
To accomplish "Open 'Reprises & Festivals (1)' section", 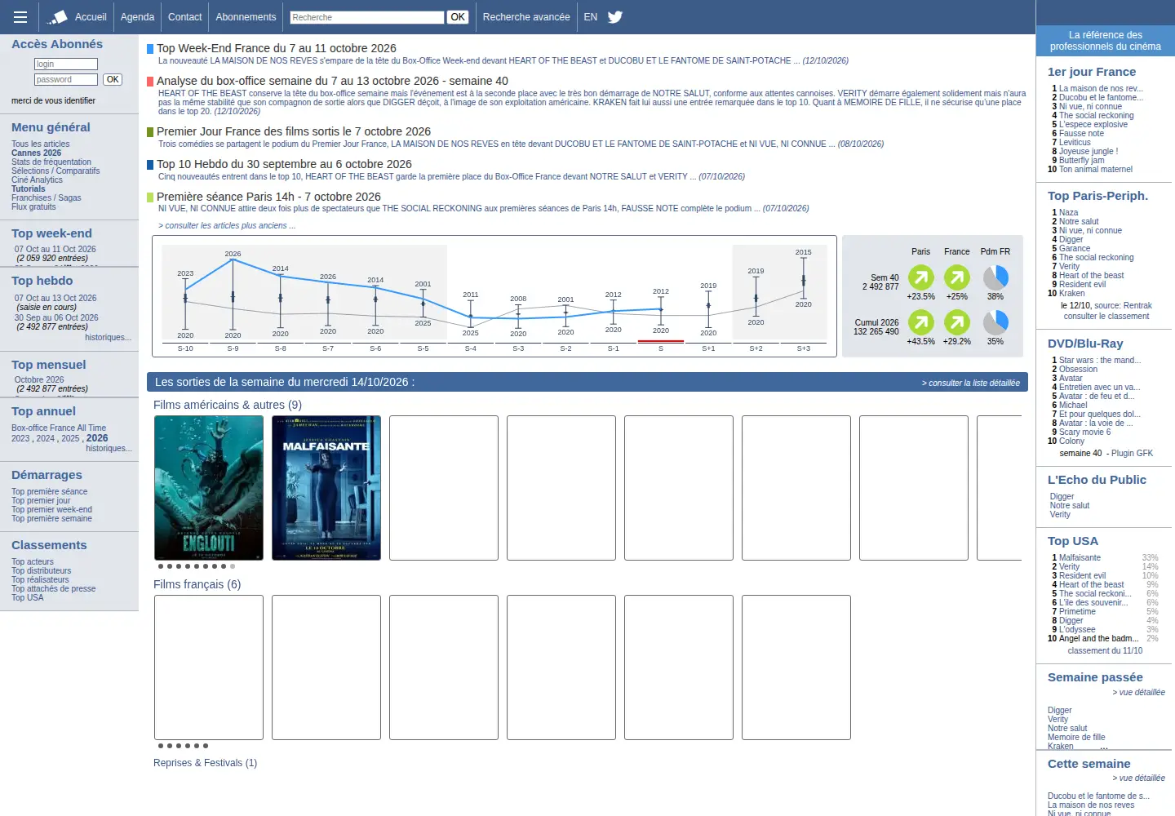I will point(205,763).
